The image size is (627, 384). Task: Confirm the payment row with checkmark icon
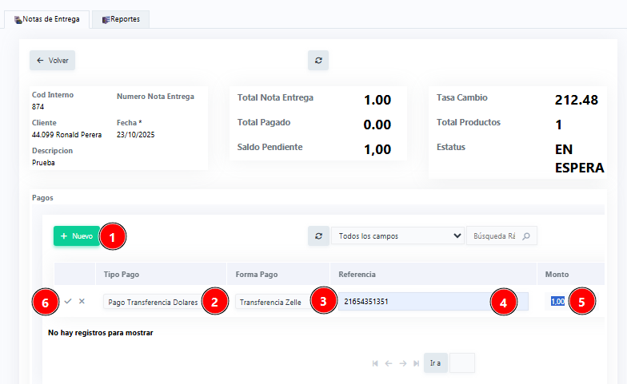point(68,302)
